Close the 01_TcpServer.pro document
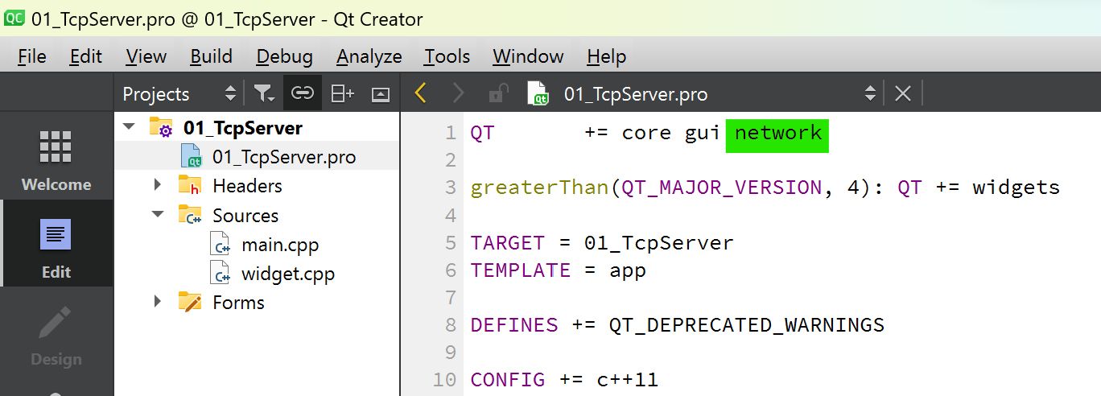This screenshot has width=1101, height=396. (x=902, y=93)
